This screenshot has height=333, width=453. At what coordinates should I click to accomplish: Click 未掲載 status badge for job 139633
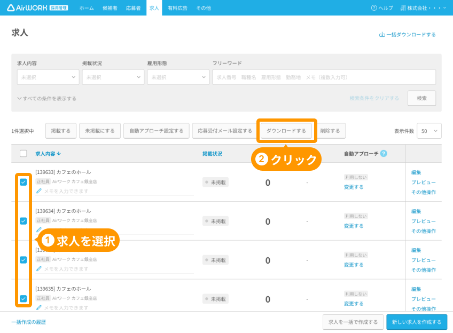coord(215,182)
